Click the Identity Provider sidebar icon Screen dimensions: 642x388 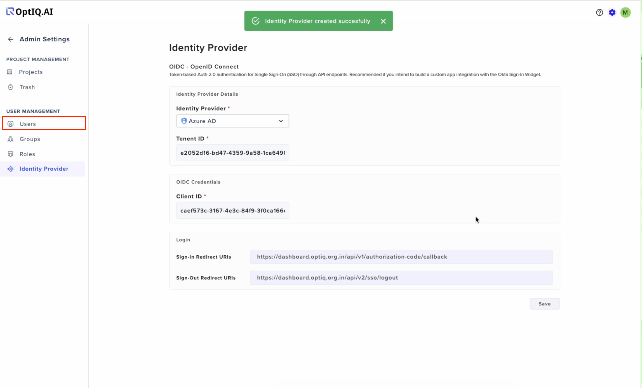pos(10,169)
